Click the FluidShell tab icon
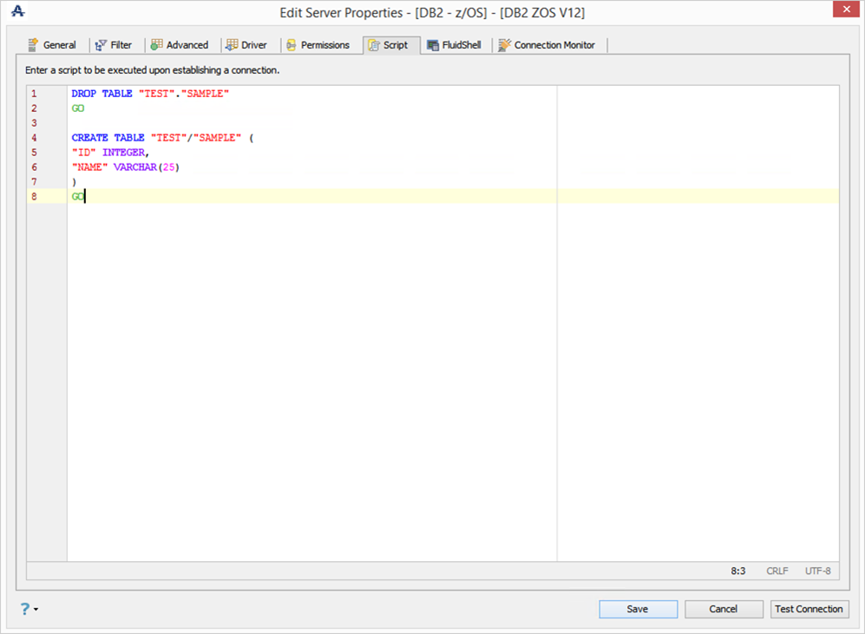The height and width of the screenshot is (634, 865). [433, 45]
